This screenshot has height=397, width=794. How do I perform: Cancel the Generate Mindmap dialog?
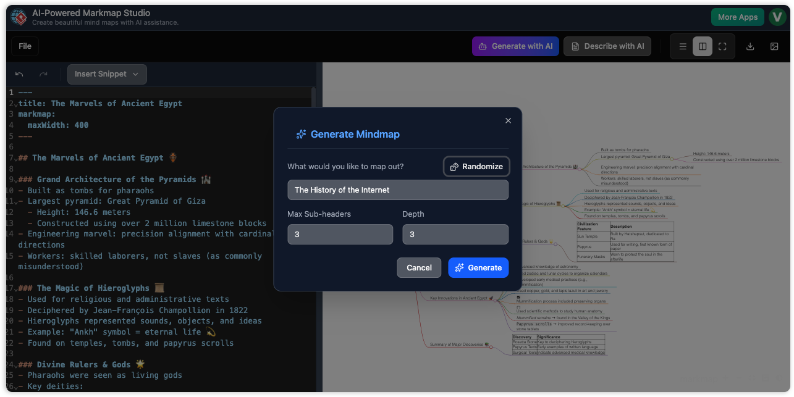[419, 267]
